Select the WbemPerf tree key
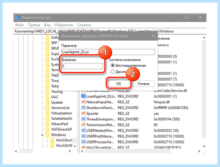Viewport: 220px width, 167px height. click(59, 124)
